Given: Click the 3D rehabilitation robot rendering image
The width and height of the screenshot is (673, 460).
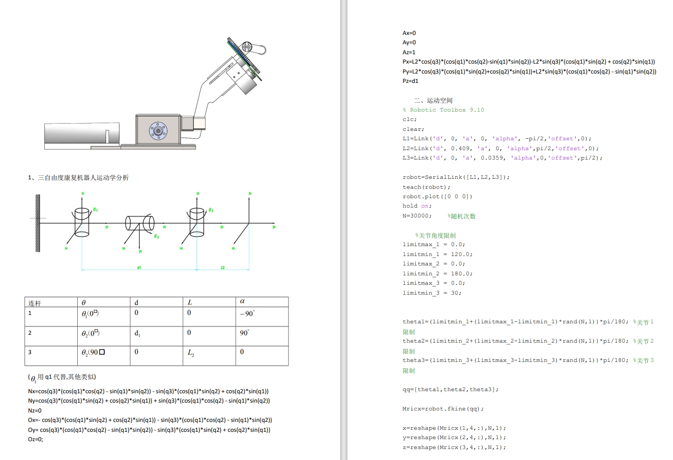Looking at the screenshot, I should pyautogui.click(x=155, y=93).
